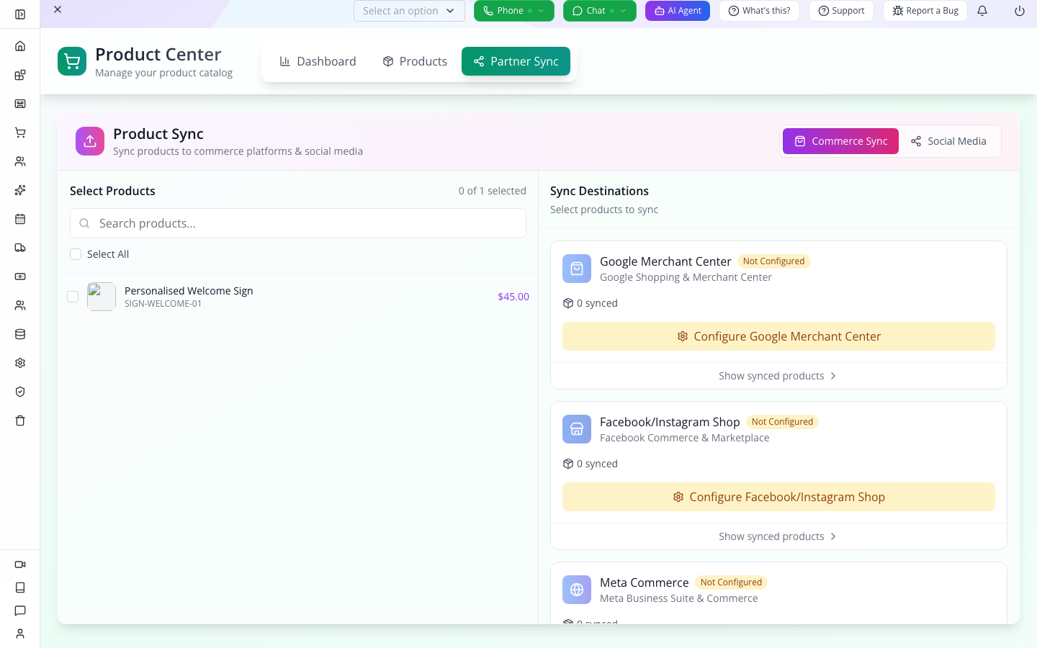
Task: Expand synced products under Google Merchant Center
Action: coord(778,376)
